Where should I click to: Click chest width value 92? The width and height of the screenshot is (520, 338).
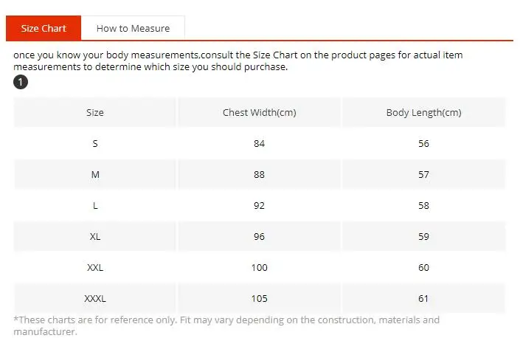[259, 206]
